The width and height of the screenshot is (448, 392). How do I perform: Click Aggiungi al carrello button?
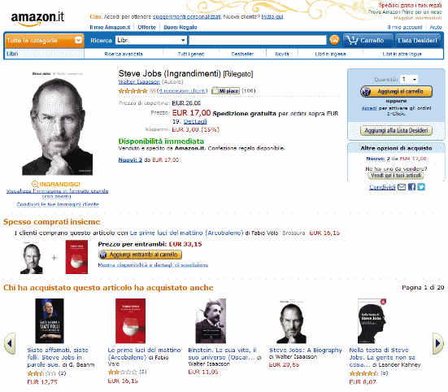tap(396, 91)
